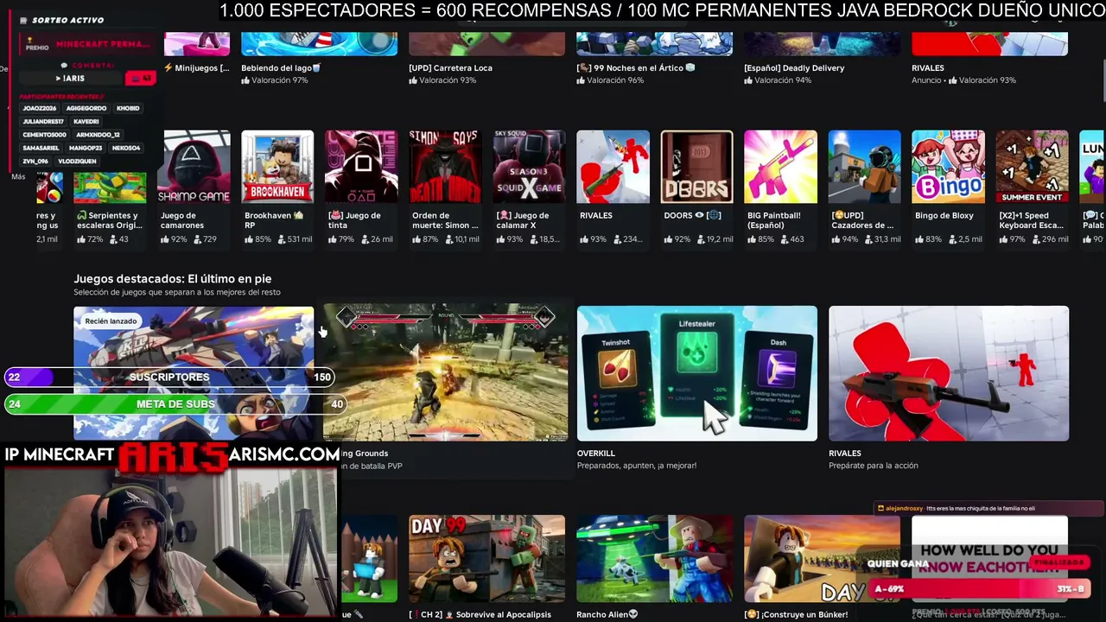Click the 'Juegos destacados: El último en pie' heading
1106x622 pixels.
click(173, 279)
